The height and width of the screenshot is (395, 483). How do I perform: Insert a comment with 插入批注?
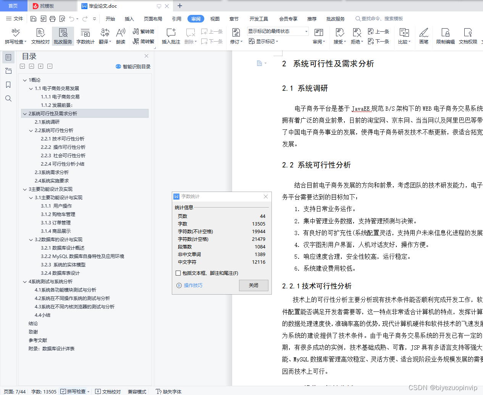pyautogui.click(x=171, y=36)
